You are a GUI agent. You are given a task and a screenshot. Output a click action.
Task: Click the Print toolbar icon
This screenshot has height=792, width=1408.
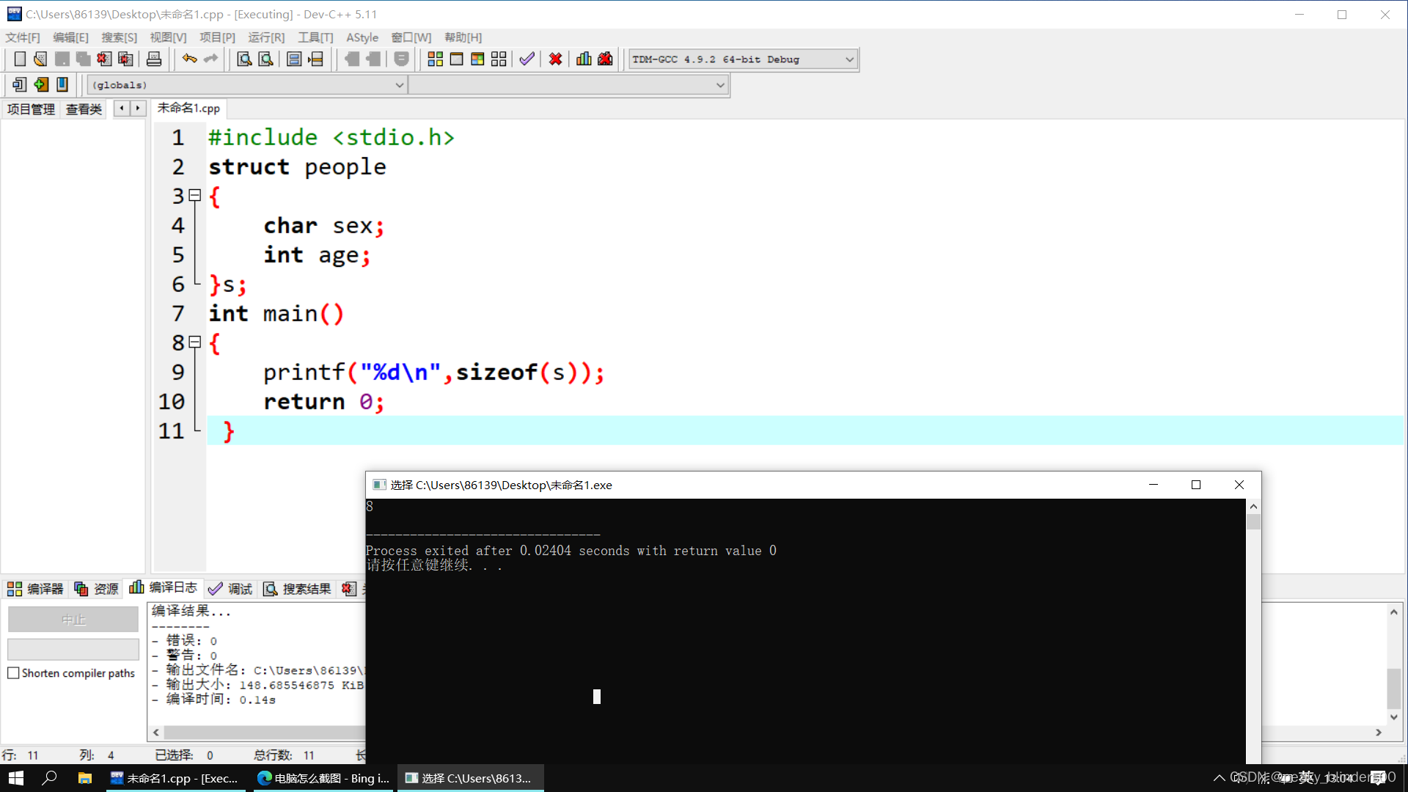click(154, 59)
